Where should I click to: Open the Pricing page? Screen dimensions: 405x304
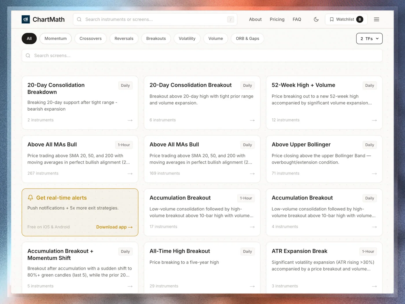(x=277, y=19)
